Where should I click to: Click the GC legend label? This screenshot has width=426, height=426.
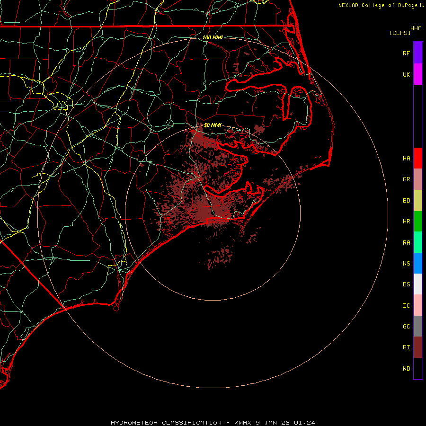407,327
